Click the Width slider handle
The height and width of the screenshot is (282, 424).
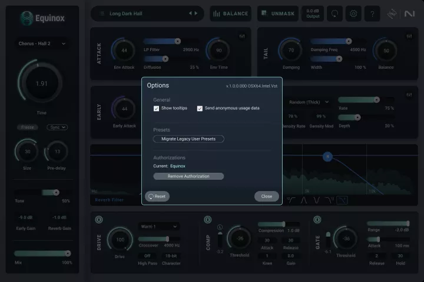(x=339, y=59)
